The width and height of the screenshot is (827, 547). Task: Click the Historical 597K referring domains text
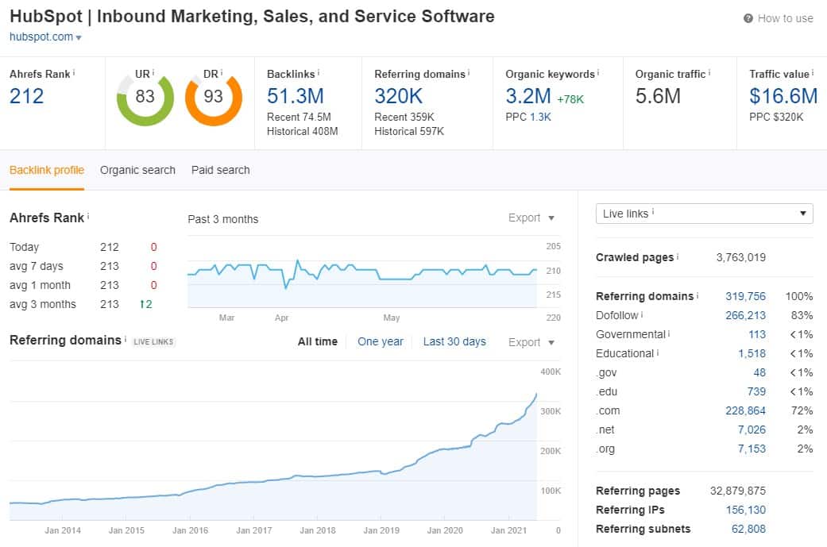pyautogui.click(x=409, y=131)
